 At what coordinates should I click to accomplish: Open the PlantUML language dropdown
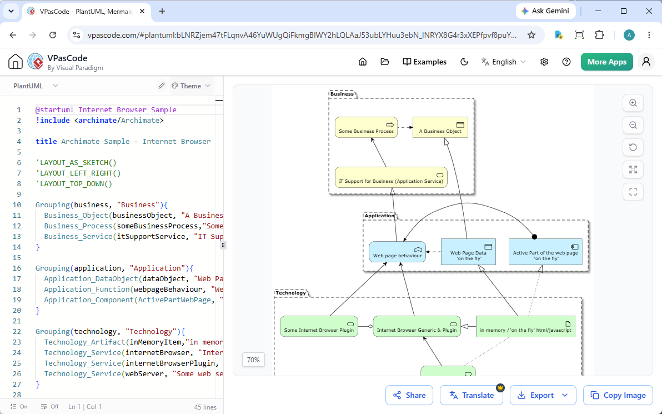click(36, 86)
